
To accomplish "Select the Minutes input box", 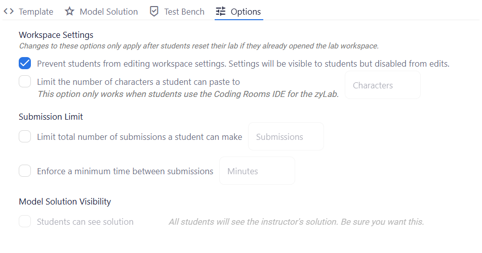I will (257, 171).
